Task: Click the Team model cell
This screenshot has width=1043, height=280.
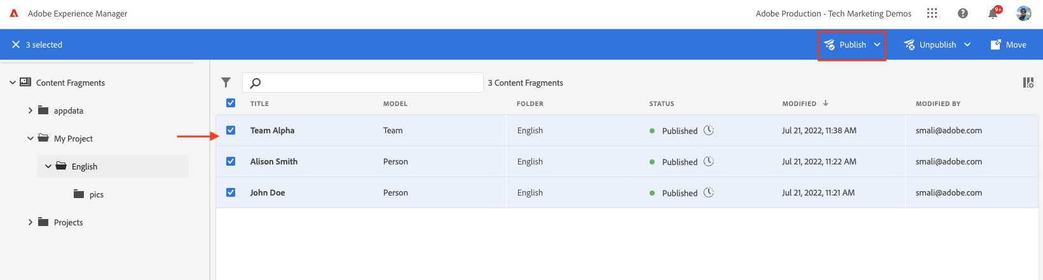Action: (x=393, y=130)
